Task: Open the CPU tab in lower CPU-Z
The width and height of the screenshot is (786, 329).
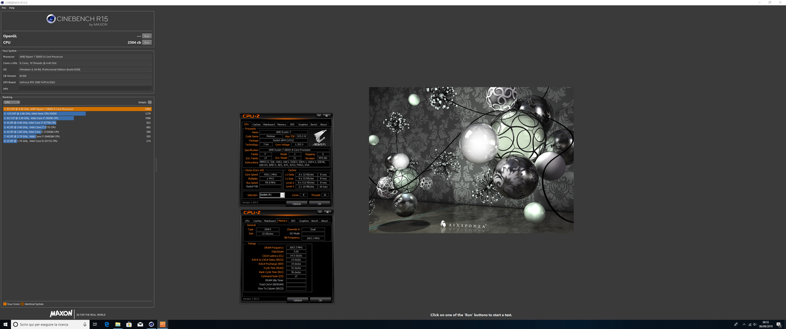Action: pyautogui.click(x=247, y=221)
